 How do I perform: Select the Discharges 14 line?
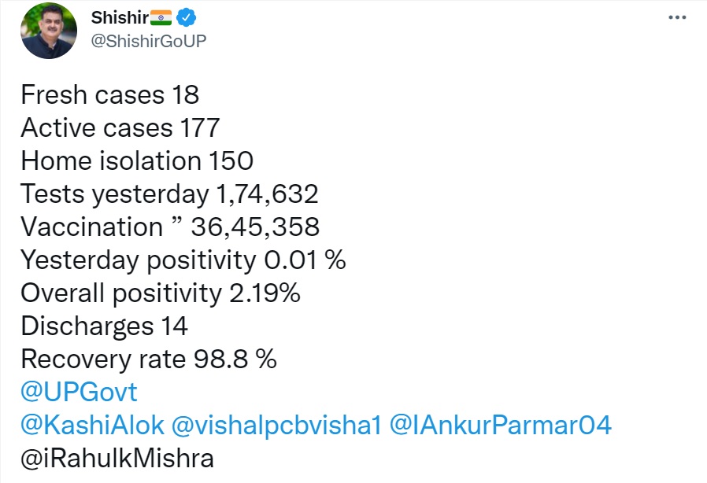point(104,326)
